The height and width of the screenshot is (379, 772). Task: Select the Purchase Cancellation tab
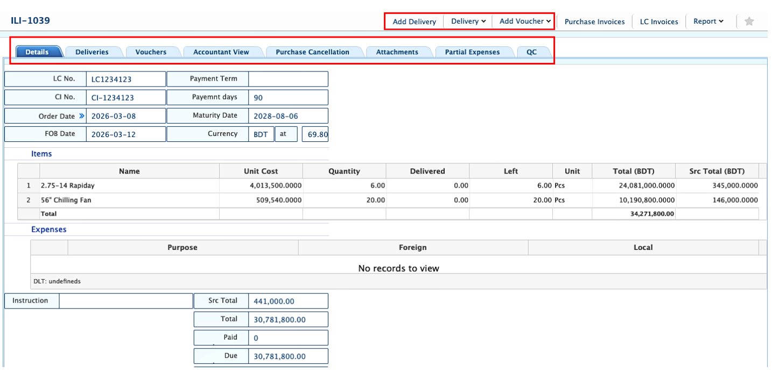[x=312, y=52]
